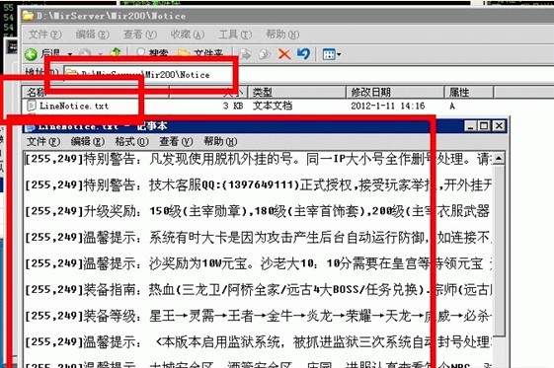Place cursor in line with 技术客服QQ

259,185
